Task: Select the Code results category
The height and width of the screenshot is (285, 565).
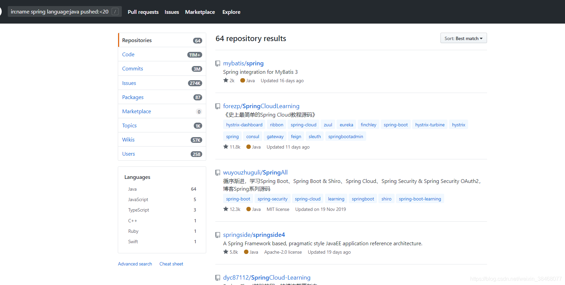Action: (x=162, y=54)
